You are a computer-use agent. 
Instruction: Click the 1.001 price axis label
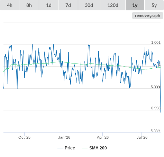click(x=156, y=42)
